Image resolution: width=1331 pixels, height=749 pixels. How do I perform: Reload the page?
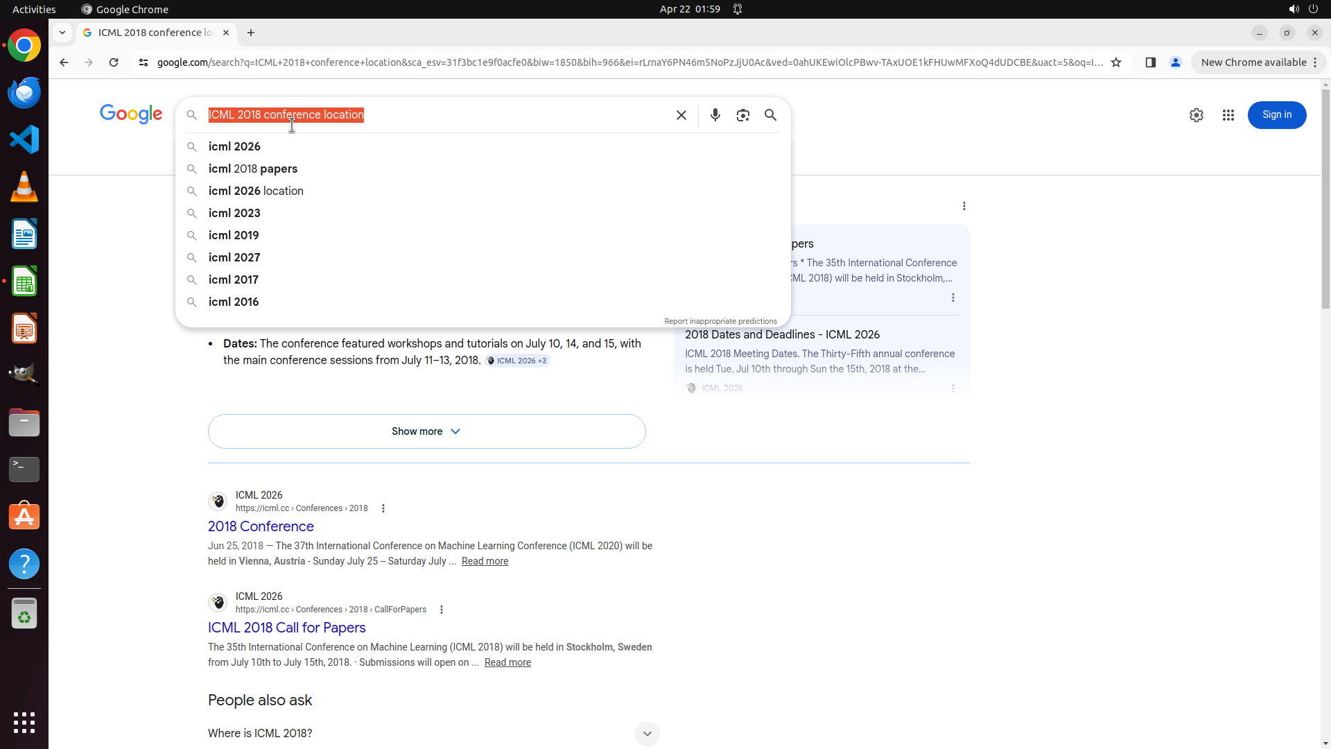coord(114,62)
